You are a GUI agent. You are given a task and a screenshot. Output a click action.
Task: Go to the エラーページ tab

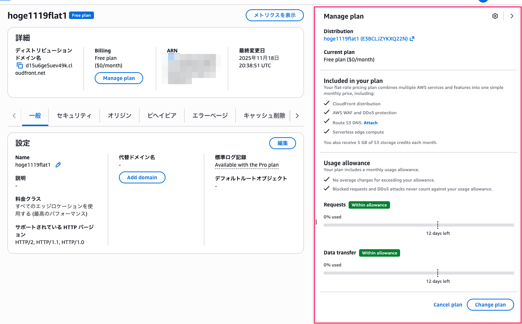coord(210,116)
